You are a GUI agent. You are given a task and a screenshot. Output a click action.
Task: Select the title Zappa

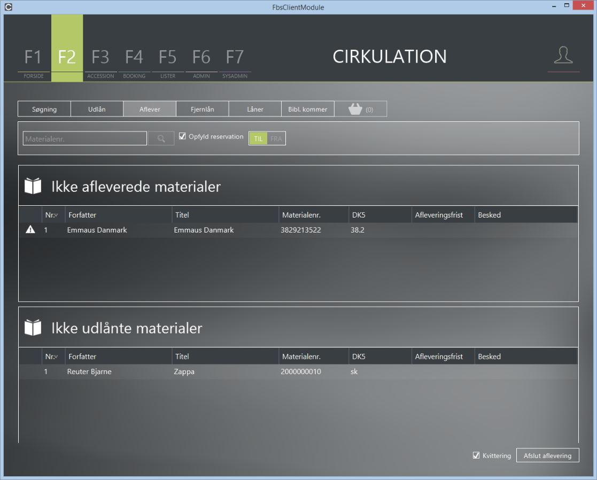184,371
